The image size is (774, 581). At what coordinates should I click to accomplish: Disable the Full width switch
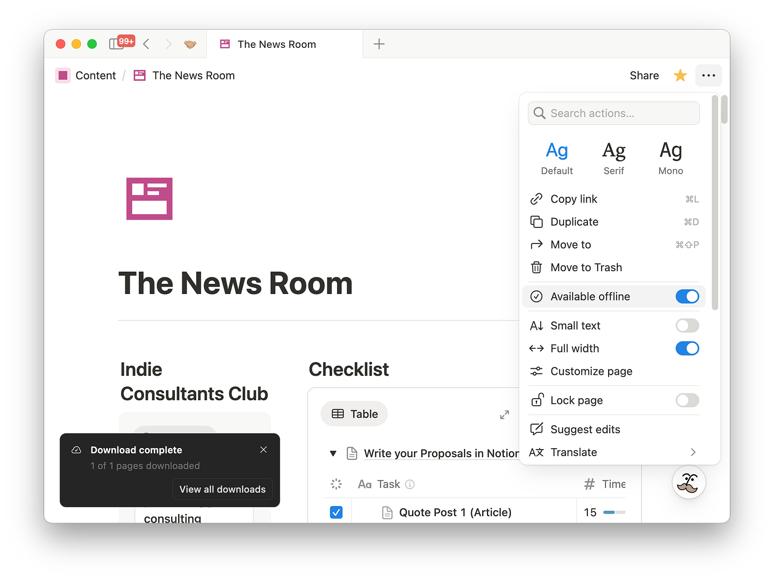point(687,348)
